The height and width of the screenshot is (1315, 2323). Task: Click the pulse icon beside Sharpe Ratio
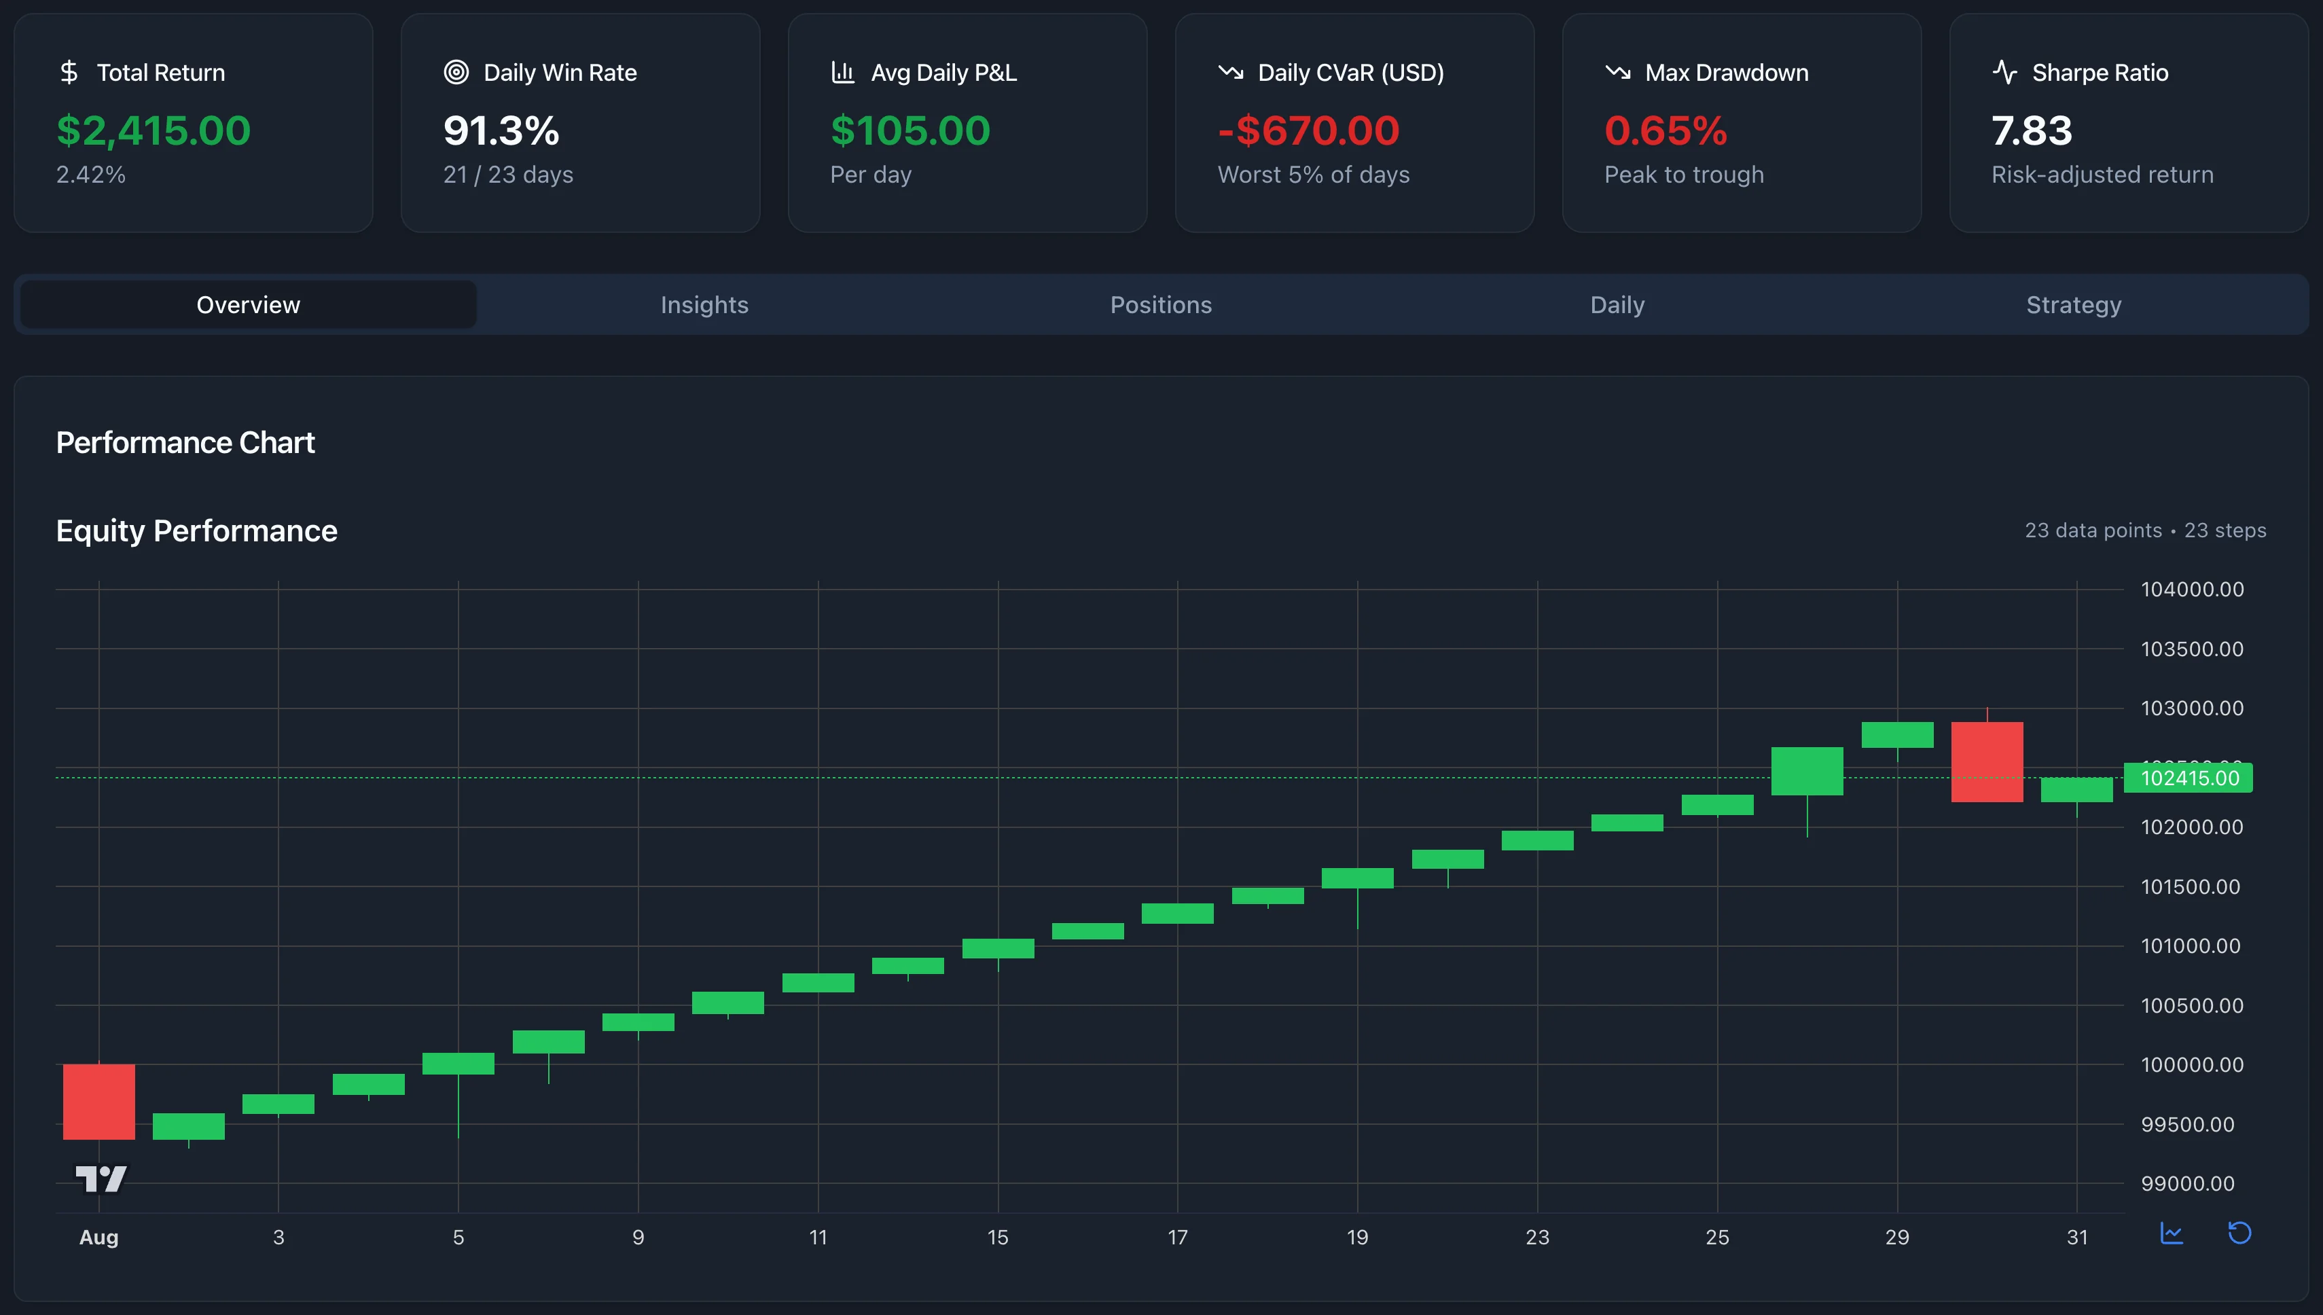(2004, 72)
